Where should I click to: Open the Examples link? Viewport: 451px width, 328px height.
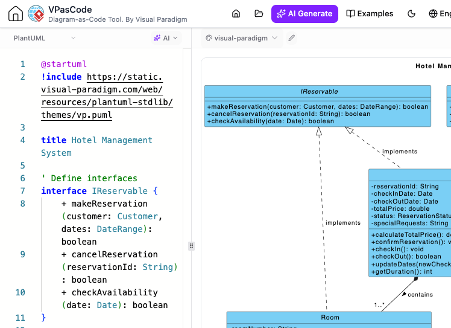click(x=370, y=13)
